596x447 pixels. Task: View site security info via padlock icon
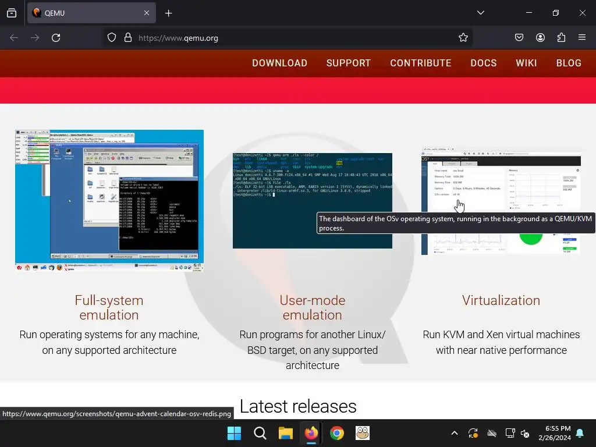128,38
